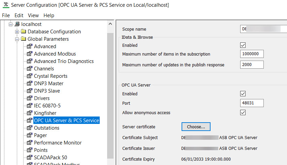
Task: Select the localhost tree label
Action: click(x=31, y=24)
